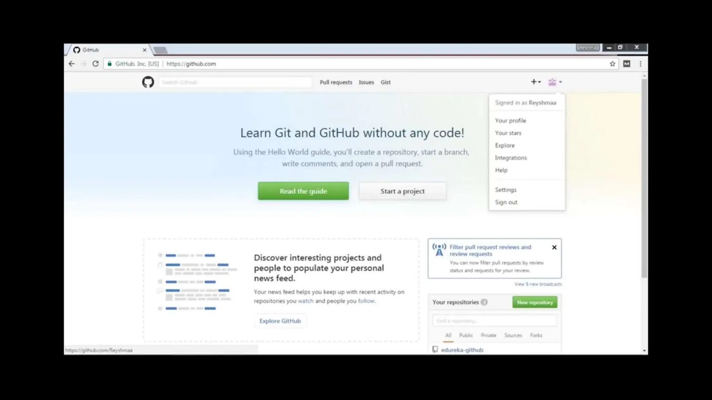Select the Sources repositories tab
The width and height of the screenshot is (712, 400).
click(x=513, y=335)
